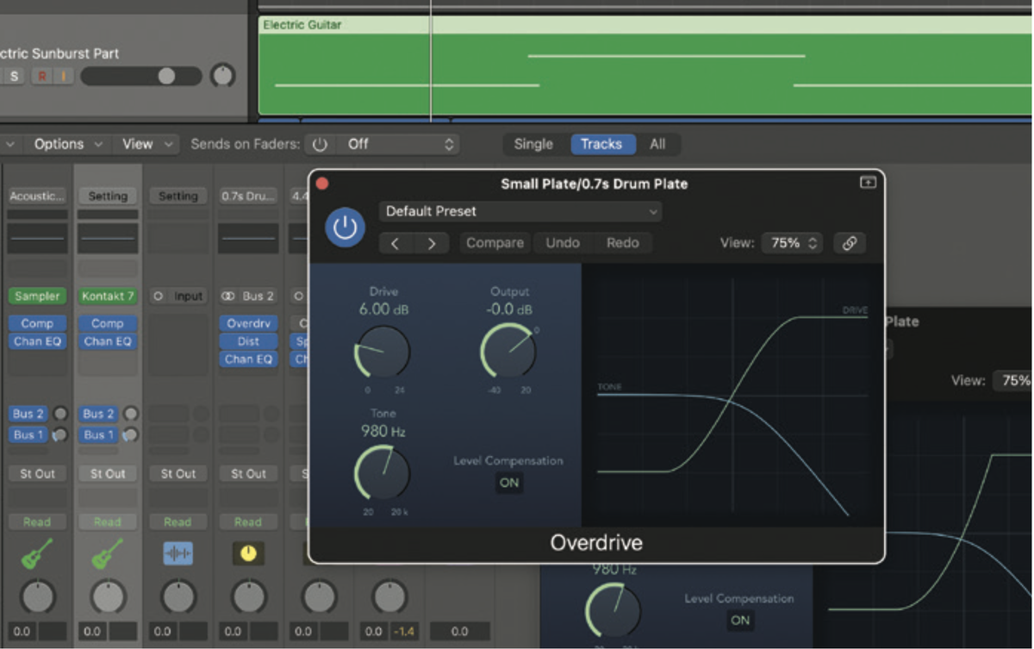Open the Options menu
Screen dimensions: 1034x649
[59, 144]
